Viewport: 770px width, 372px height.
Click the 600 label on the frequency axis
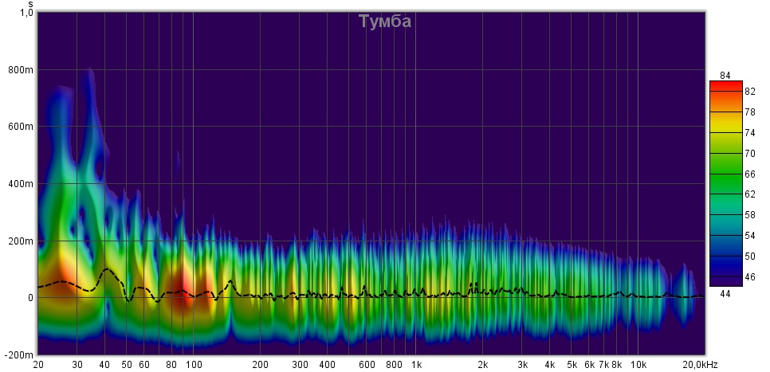(367, 365)
